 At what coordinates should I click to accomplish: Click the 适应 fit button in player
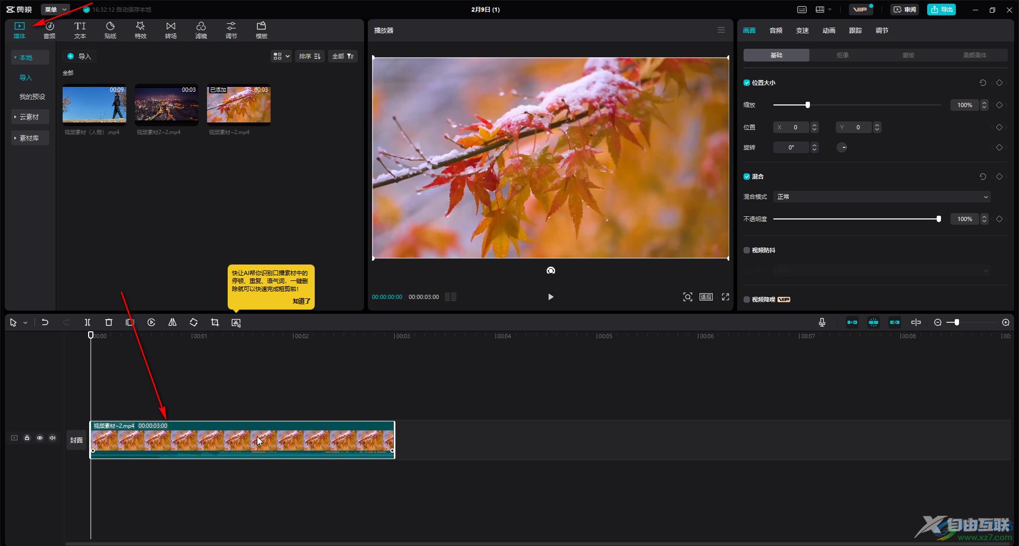(706, 297)
